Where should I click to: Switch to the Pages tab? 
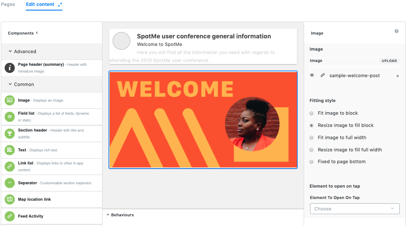tap(8, 4)
